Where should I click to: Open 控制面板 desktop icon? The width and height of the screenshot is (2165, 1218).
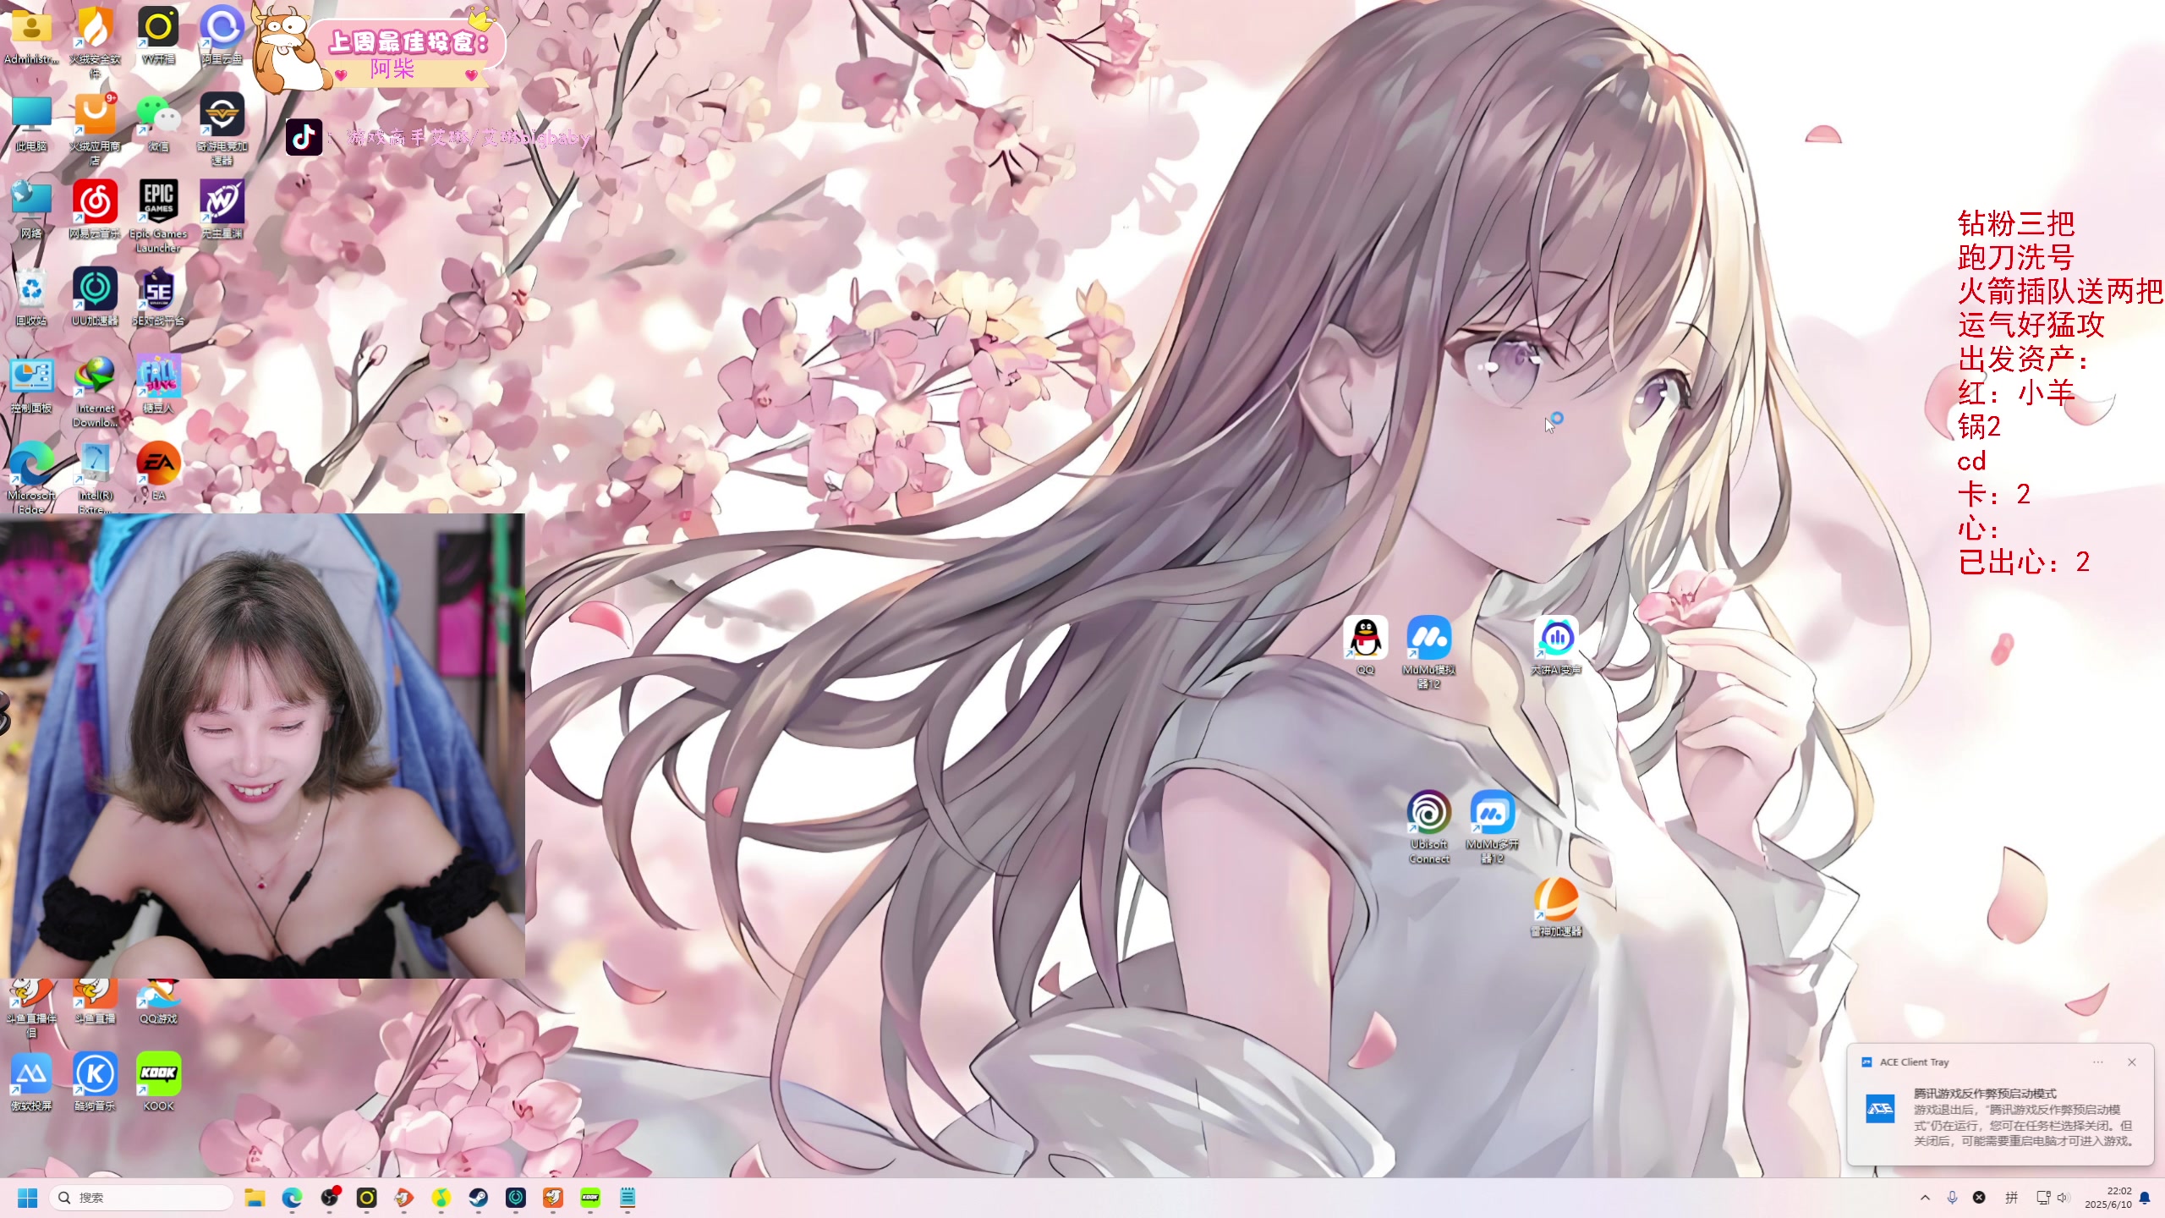pyautogui.click(x=31, y=385)
